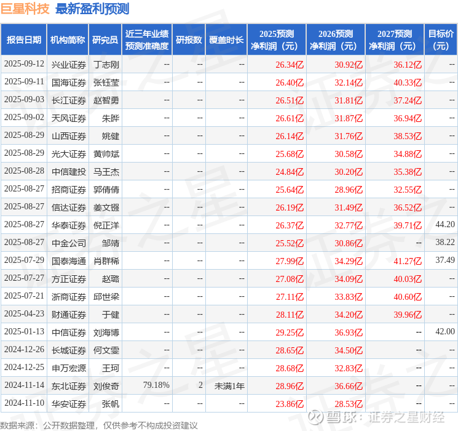Click the 41.27亿 forecast value

click(x=408, y=261)
